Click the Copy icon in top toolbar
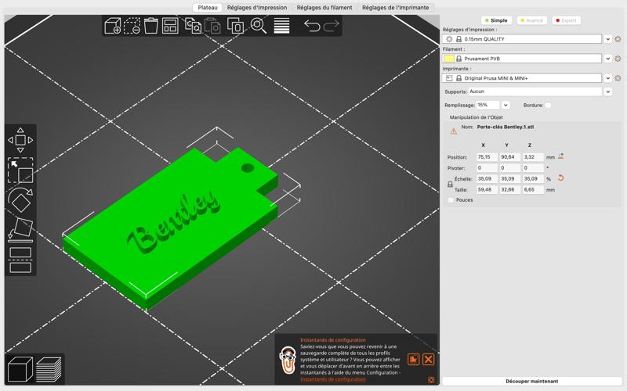627x391 pixels. (193, 26)
